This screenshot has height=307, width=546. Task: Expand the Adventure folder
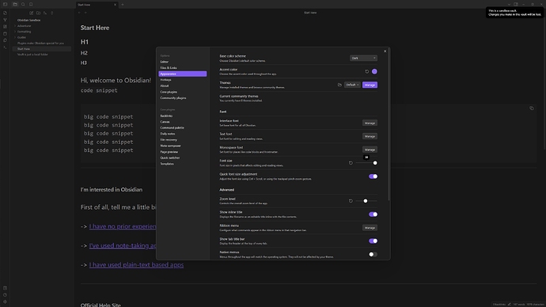point(24,26)
